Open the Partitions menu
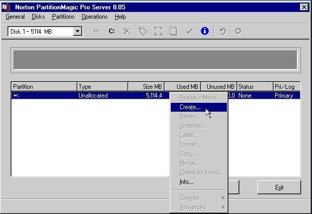This screenshot has width=312, height=214. click(63, 17)
